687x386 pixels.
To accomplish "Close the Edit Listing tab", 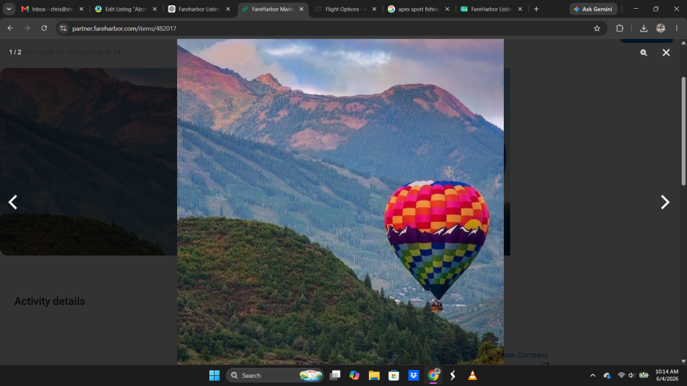I will tap(155, 9).
